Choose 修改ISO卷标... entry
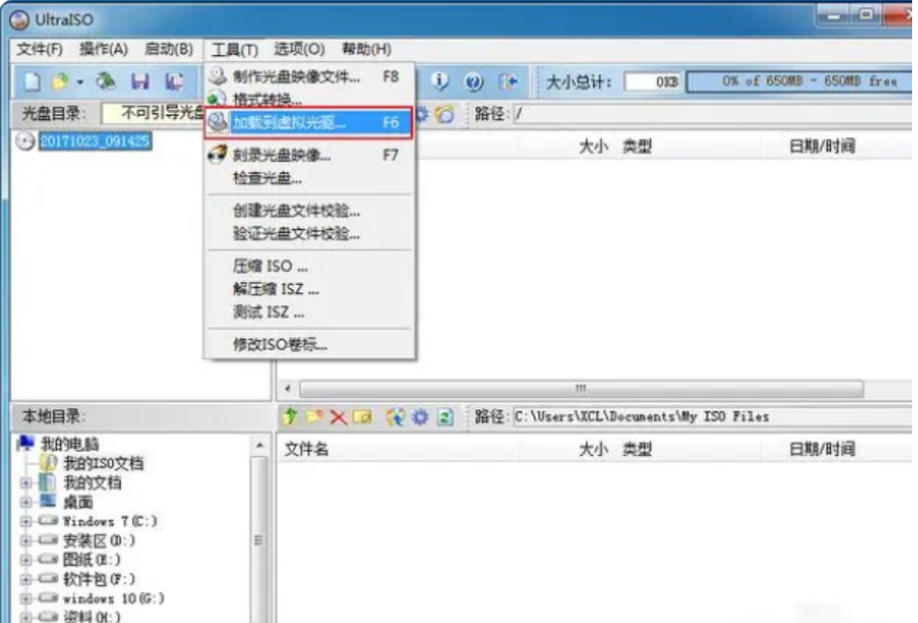 310,345
